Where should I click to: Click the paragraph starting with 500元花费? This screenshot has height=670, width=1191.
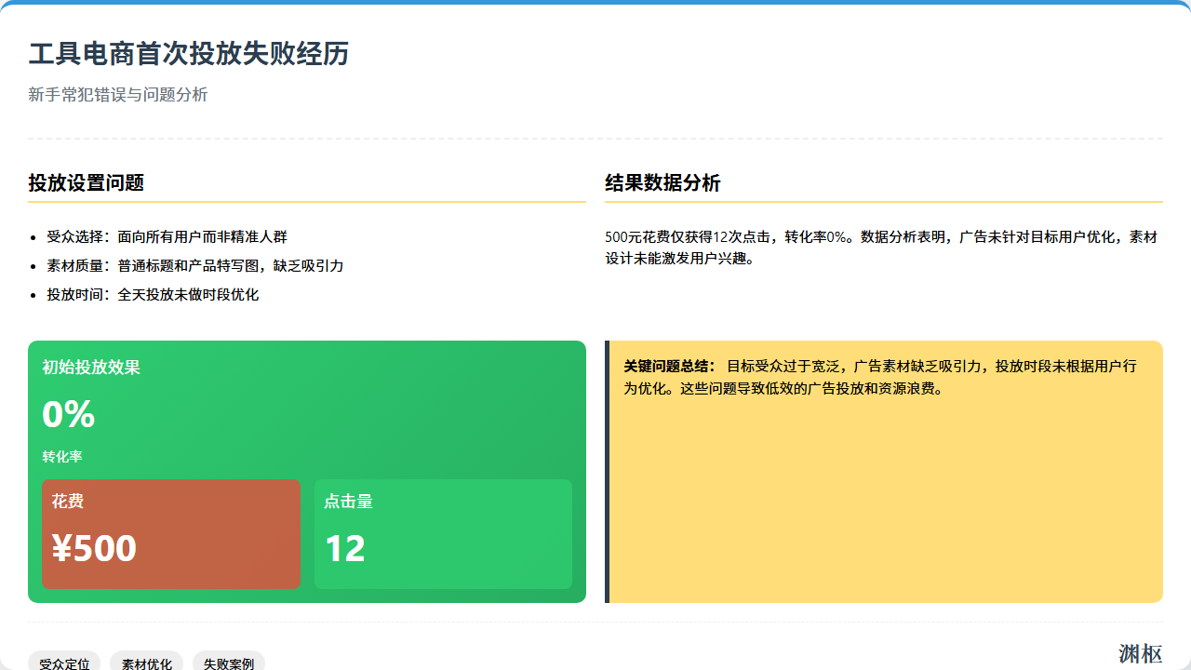pyautogui.click(x=880, y=248)
